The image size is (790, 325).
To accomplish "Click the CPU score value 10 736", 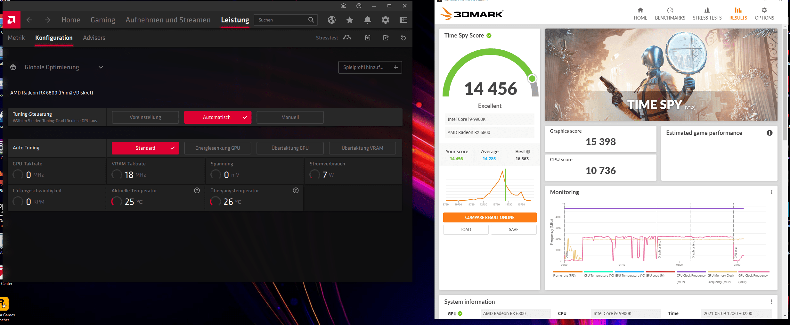I will click(x=601, y=171).
